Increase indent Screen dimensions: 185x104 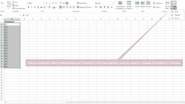pyautogui.click(x=74, y=7)
